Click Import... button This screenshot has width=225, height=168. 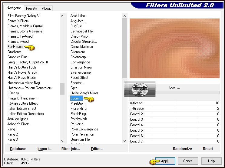tap(44, 149)
